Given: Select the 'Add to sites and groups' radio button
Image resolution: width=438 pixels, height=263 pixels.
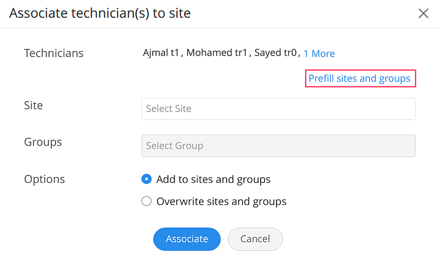Looking at the screenshot, I should pos(146,179).
